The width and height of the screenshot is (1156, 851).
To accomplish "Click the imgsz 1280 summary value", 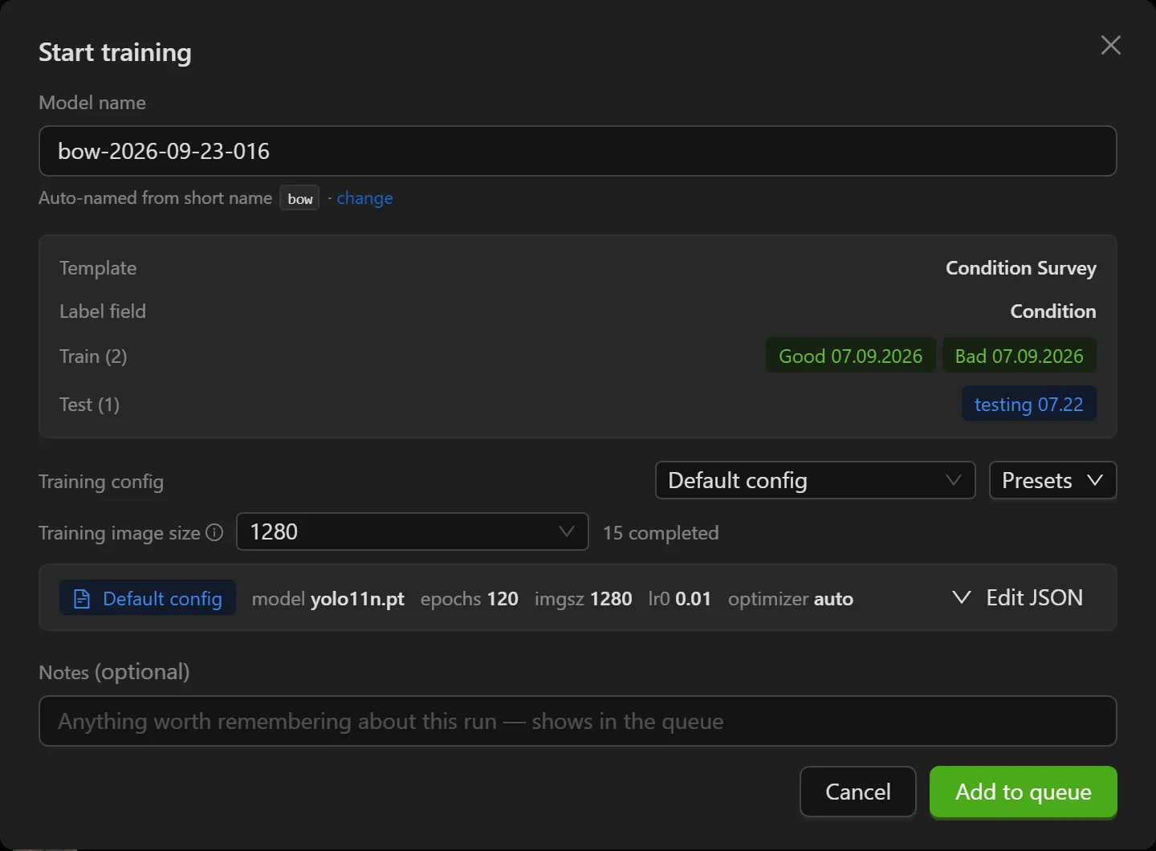I will (583, 599).
